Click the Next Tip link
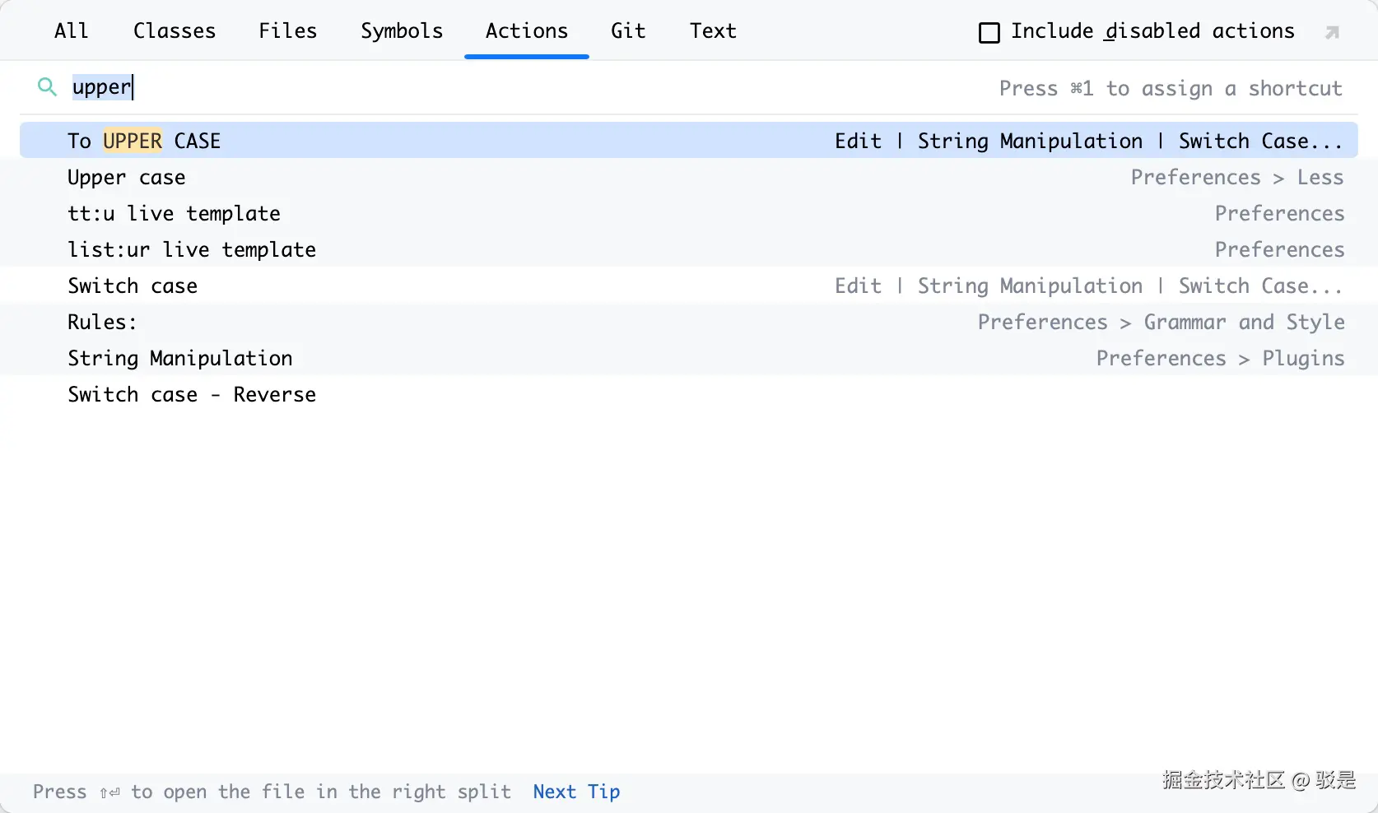This screenshot has height=813, width=1378. [576, 792]
